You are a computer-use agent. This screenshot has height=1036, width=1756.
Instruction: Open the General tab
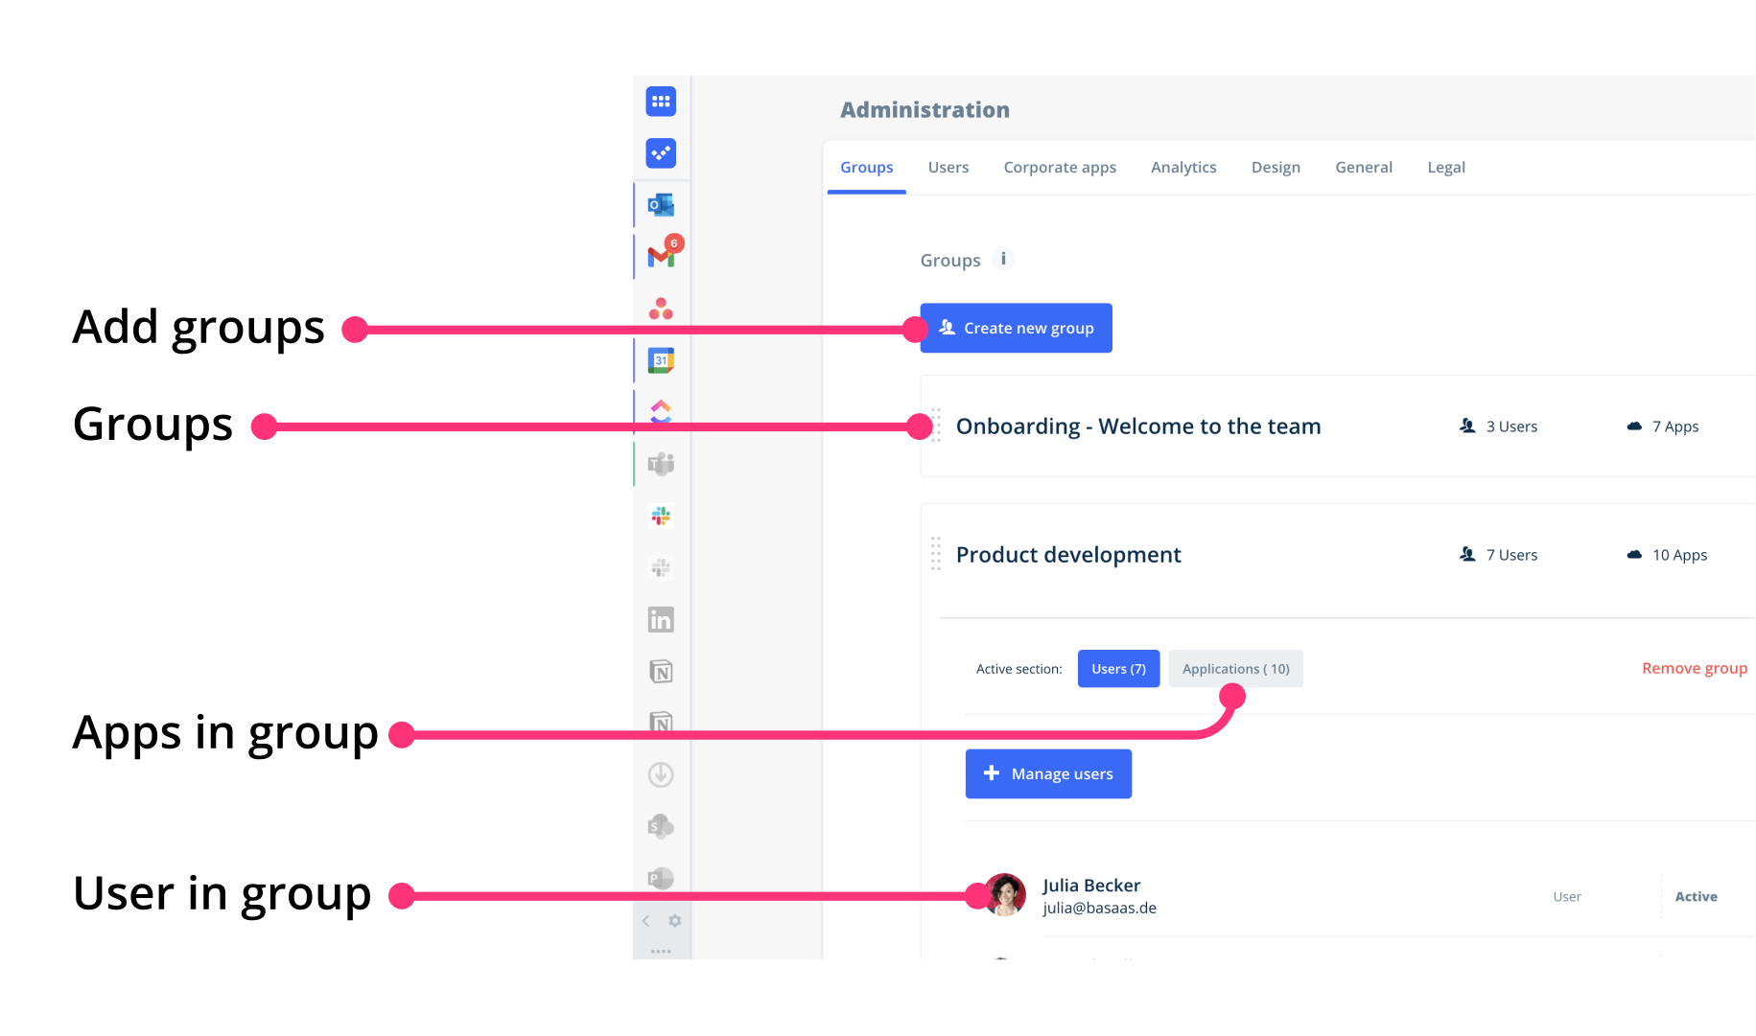pos(1364,168)
